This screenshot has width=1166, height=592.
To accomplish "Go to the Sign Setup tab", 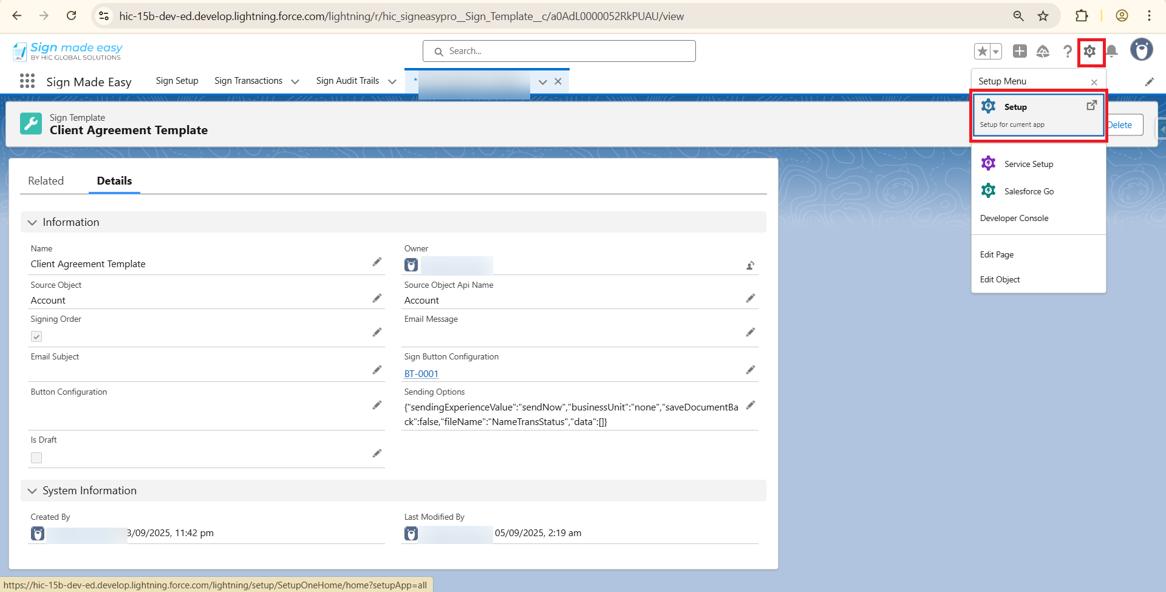I will (177, 81).
